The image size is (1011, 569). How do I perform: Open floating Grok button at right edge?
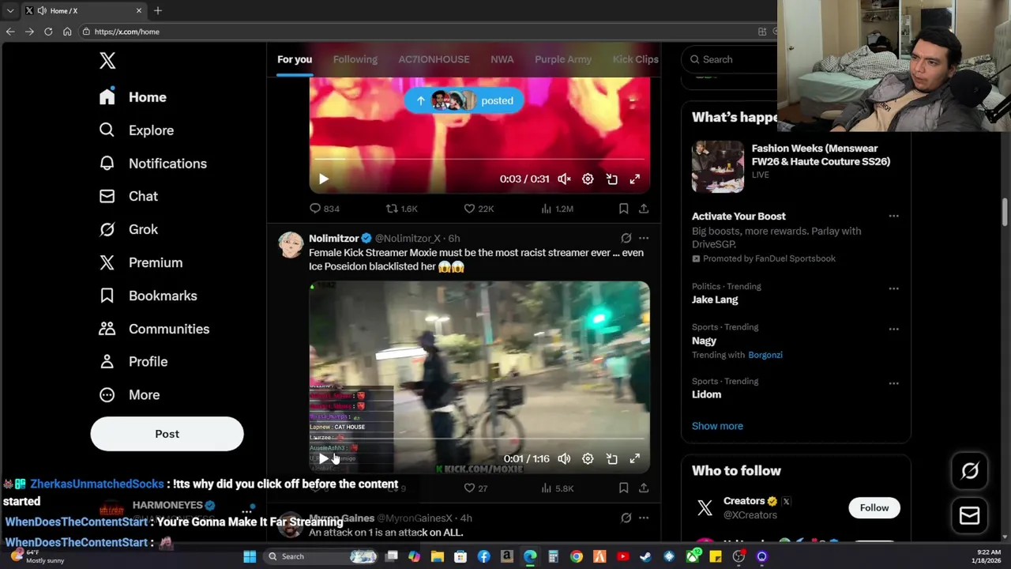(x=970, y=471)
